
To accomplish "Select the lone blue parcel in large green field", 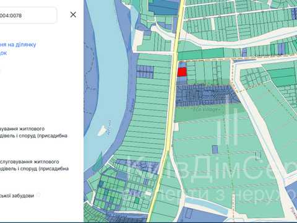I will point(215,149).
